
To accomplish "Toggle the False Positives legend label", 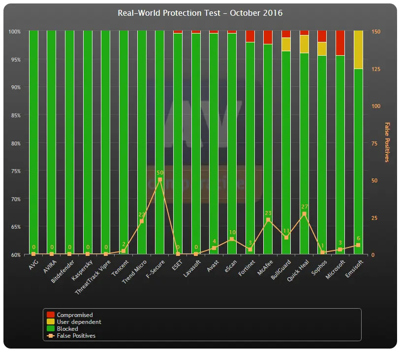I will 76,336.
